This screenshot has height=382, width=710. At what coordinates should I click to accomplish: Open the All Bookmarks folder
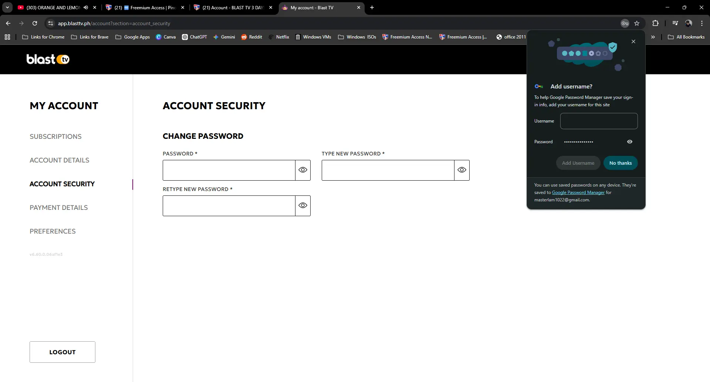(686, 37)
